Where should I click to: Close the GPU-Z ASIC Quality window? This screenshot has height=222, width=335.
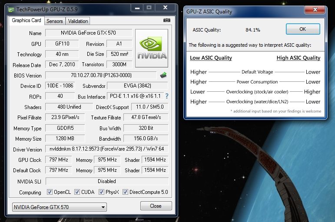click(x=315, y=10)
